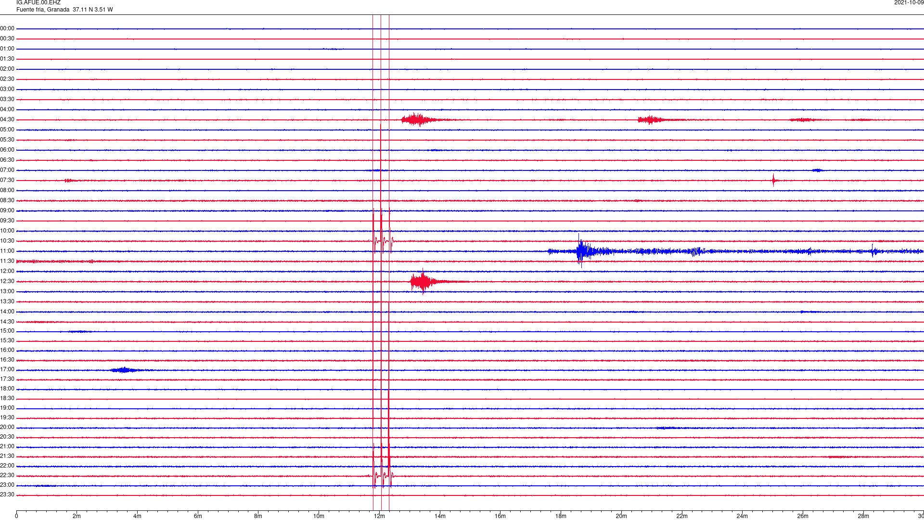
Task: Click the 00:00 time row label
Action: tap(7, 29)
